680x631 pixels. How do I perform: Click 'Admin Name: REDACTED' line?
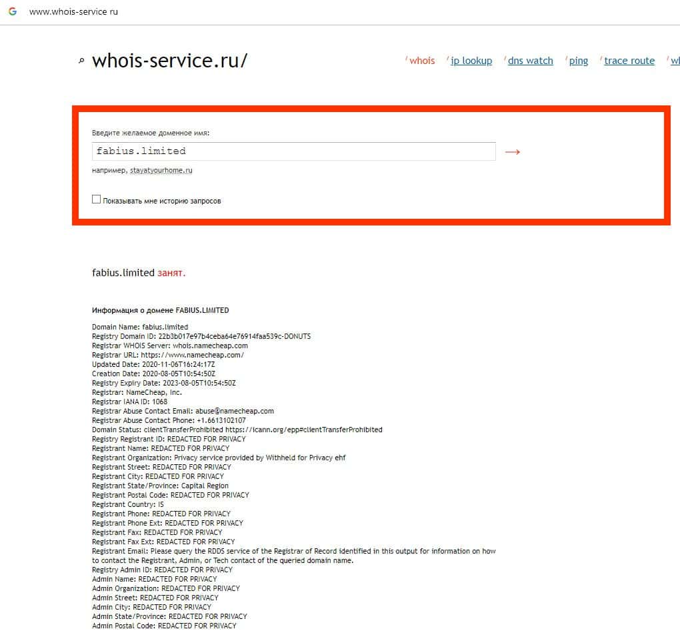(x=155, y=579)
